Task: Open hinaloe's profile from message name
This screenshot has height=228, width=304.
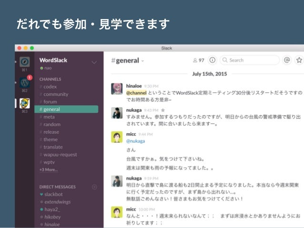Action: tap(134, 86)
